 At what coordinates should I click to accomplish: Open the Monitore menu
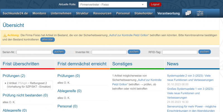click(39, 13)
